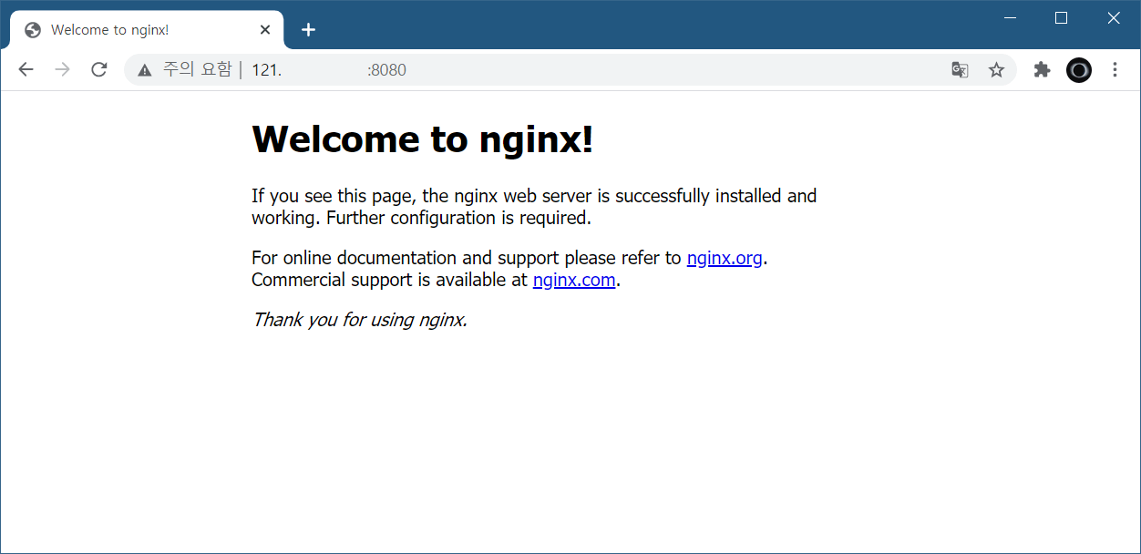The width and height of the screenshot is (1141, 554).
Task: Open a new tab with the plus button
Action: (x=308, y=30)
